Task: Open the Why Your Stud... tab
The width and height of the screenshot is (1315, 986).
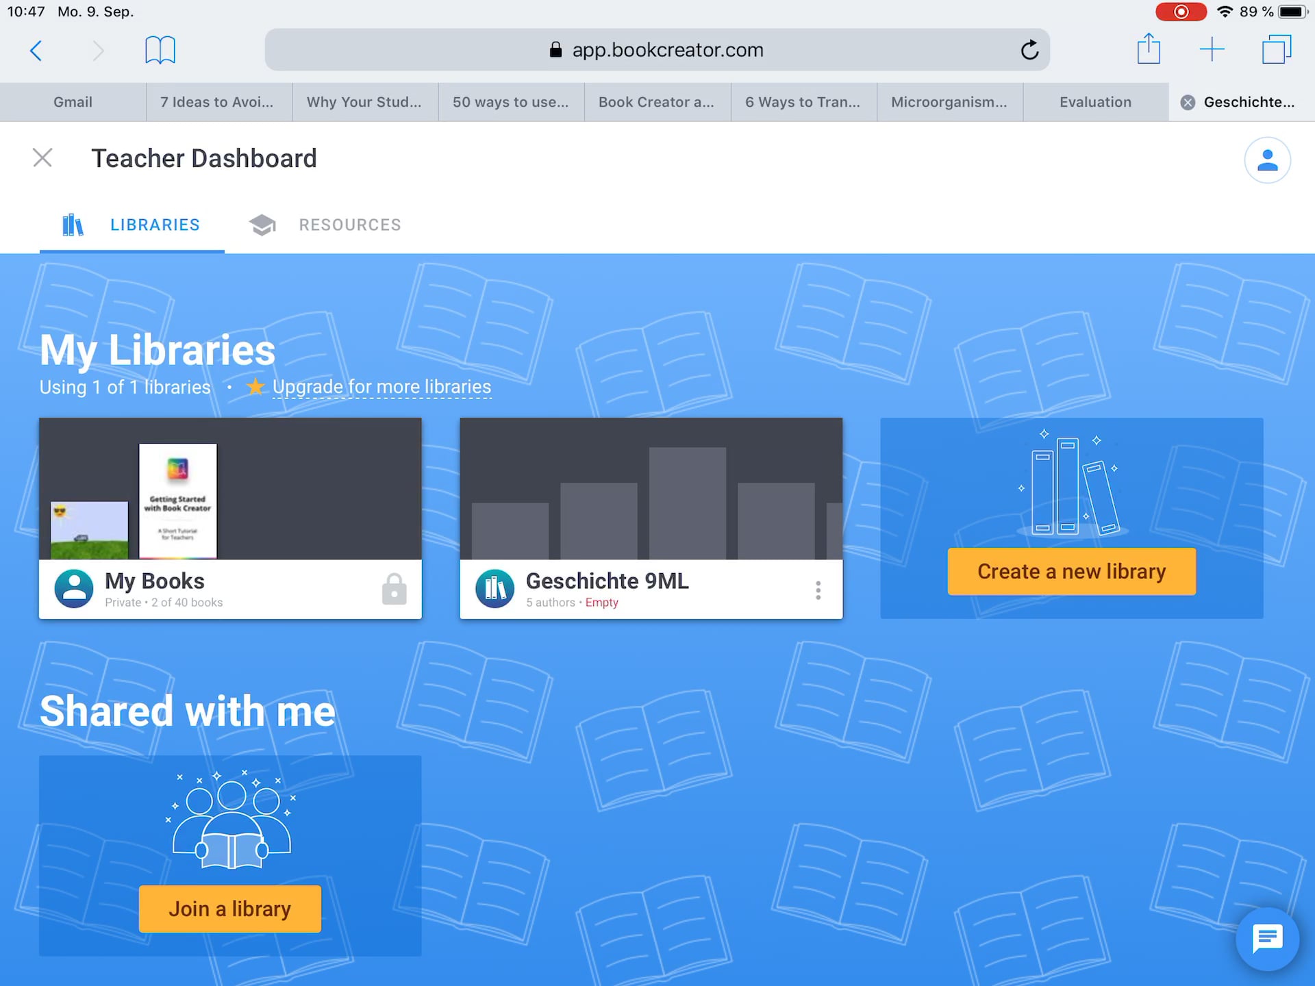Action: [365, 102]
